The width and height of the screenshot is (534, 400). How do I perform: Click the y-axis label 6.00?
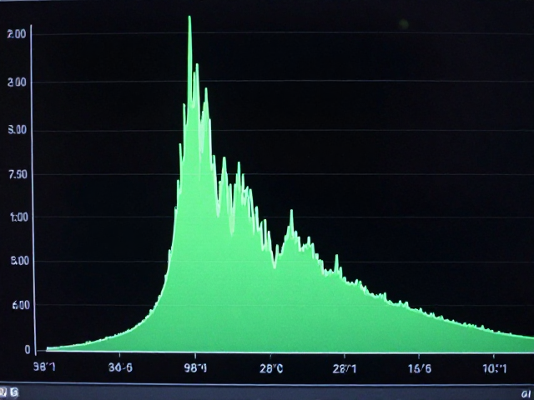[21, 306]
